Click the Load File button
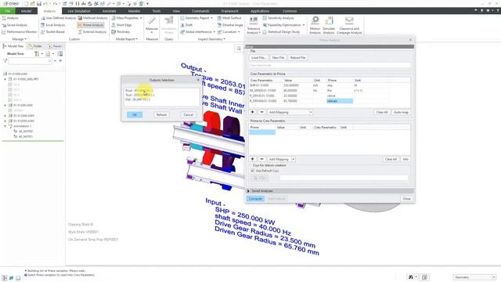This screenshot has width=501, height=282. point(258,57)
